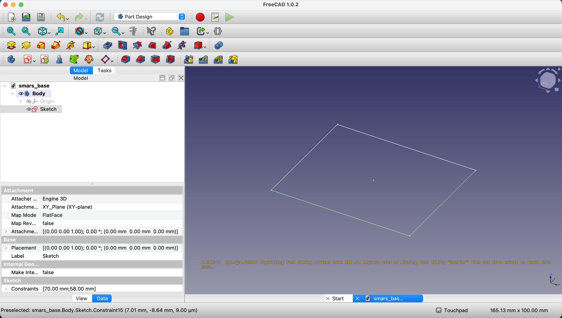
Task: Click the navigation cube
Action: (x=547, y=80)
